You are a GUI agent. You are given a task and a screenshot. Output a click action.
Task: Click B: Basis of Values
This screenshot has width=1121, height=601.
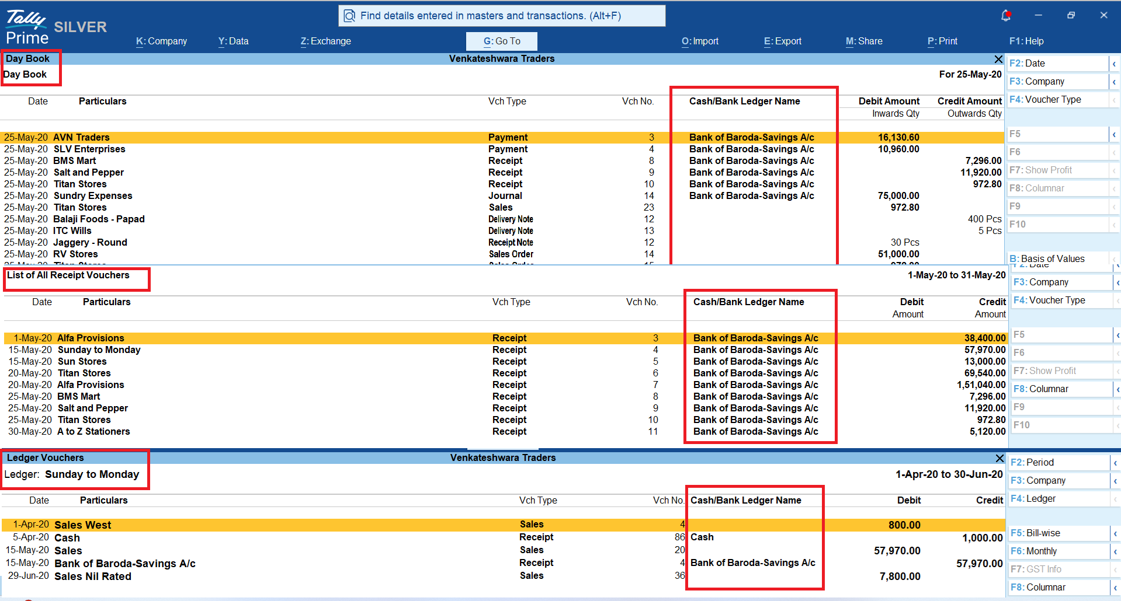tap(1058, 258)
